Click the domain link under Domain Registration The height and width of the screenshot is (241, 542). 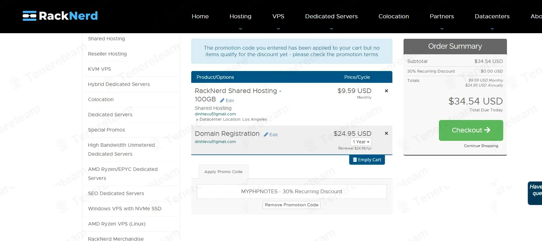[x=215, y=142]
